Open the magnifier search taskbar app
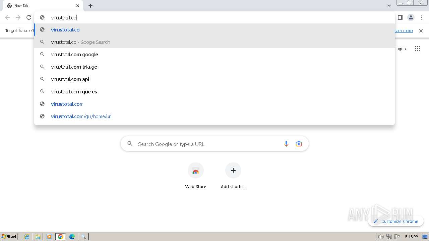The height and width of the screenshot is (241, 429). coord(83,237)
